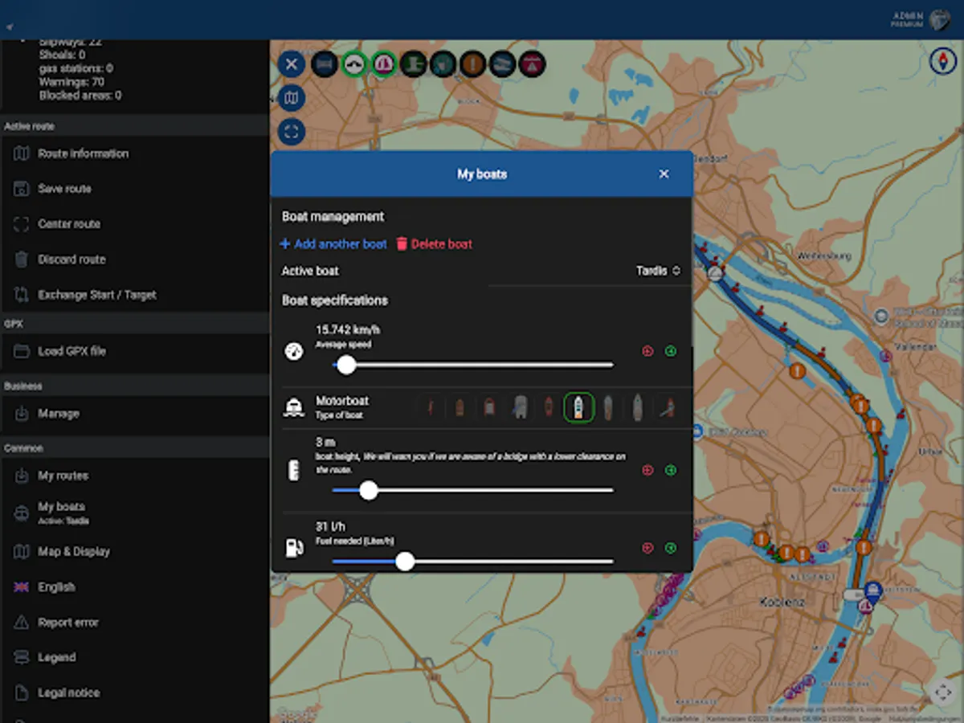This screenshot has width=964, height=723.
Task: Click the center map crosshair icon
Action: point(292,132)
